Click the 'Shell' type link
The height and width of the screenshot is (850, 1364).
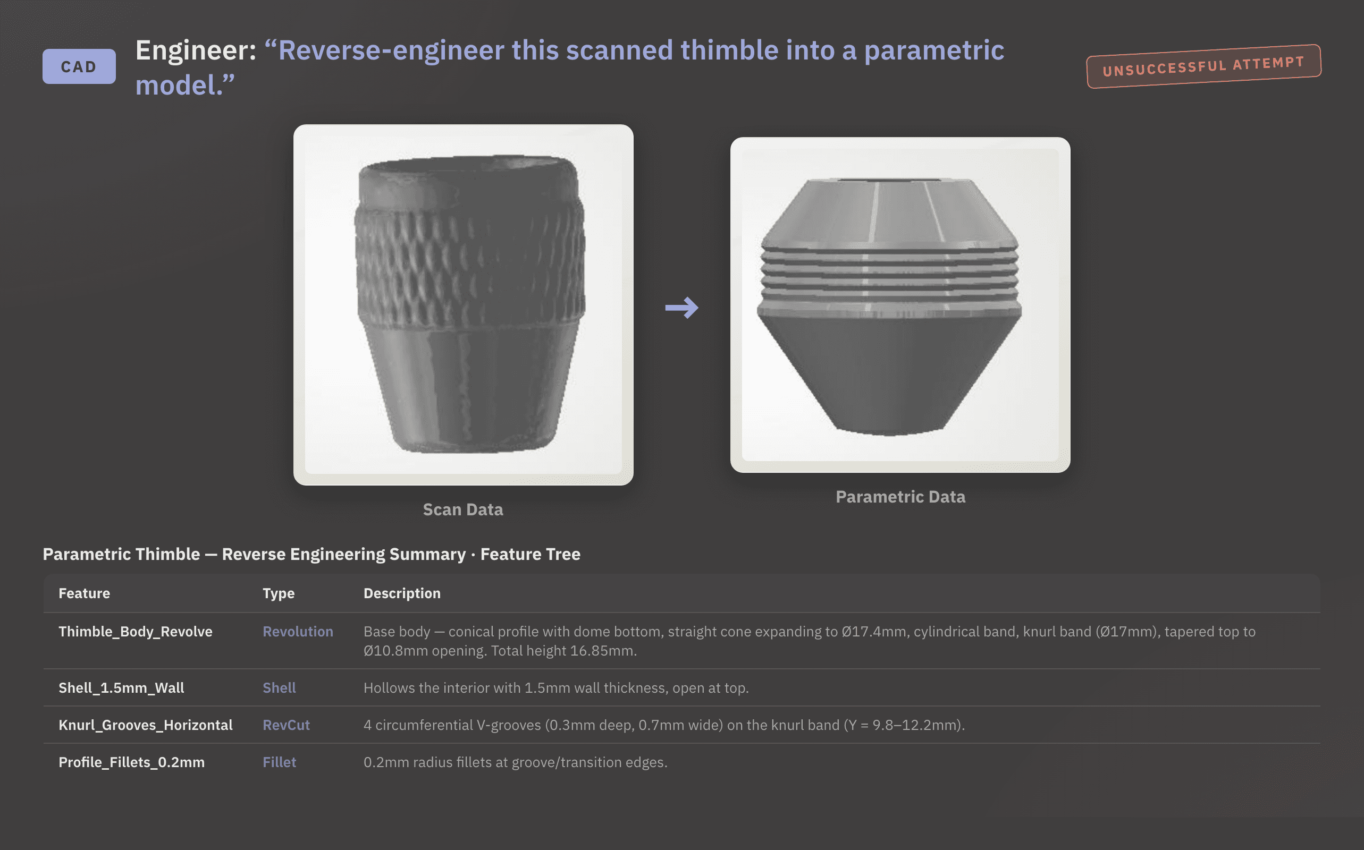coord(279,687)
